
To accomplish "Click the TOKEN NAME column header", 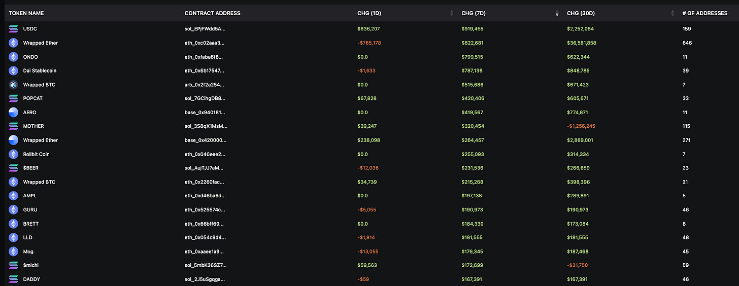I will point(26,13).
